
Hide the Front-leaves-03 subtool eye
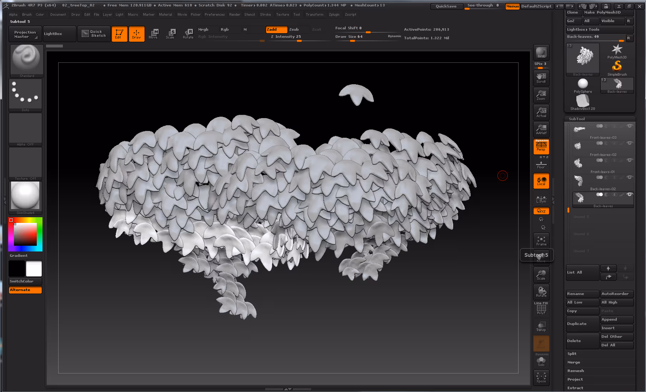pyautogui.click(x=630, y=126)
